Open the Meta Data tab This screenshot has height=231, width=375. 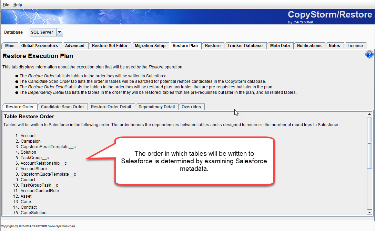coord(280,46)
